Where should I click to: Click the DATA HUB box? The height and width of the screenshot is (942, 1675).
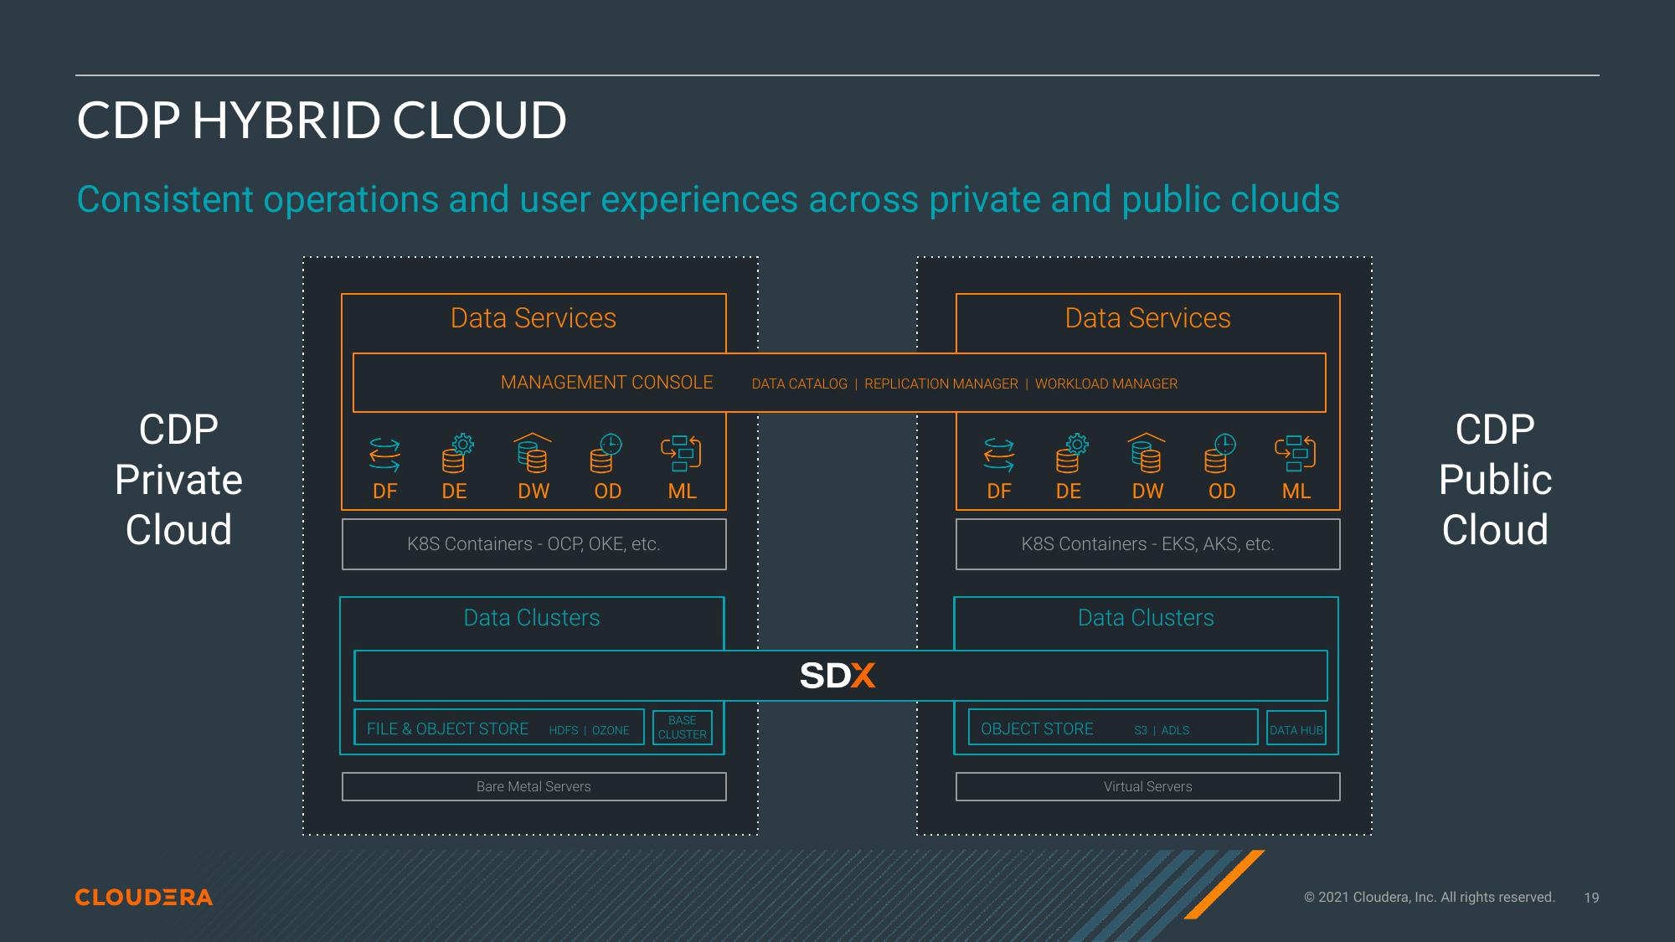(1296, 727)
